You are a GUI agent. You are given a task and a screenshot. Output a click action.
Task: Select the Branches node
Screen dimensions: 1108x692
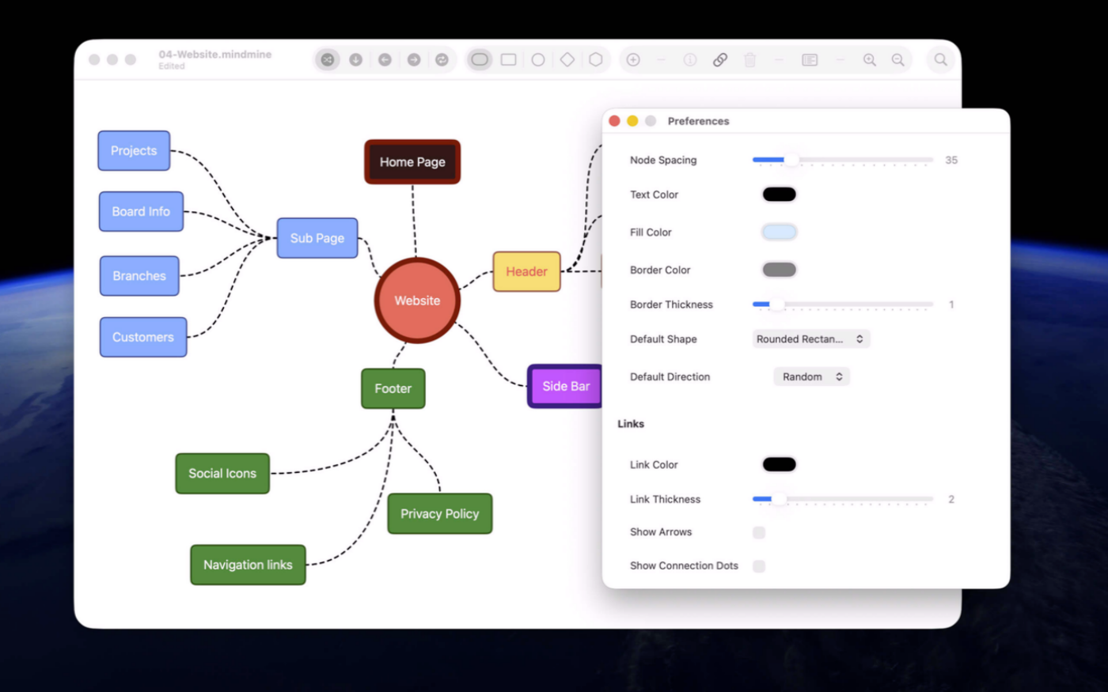tap(139, 276)
